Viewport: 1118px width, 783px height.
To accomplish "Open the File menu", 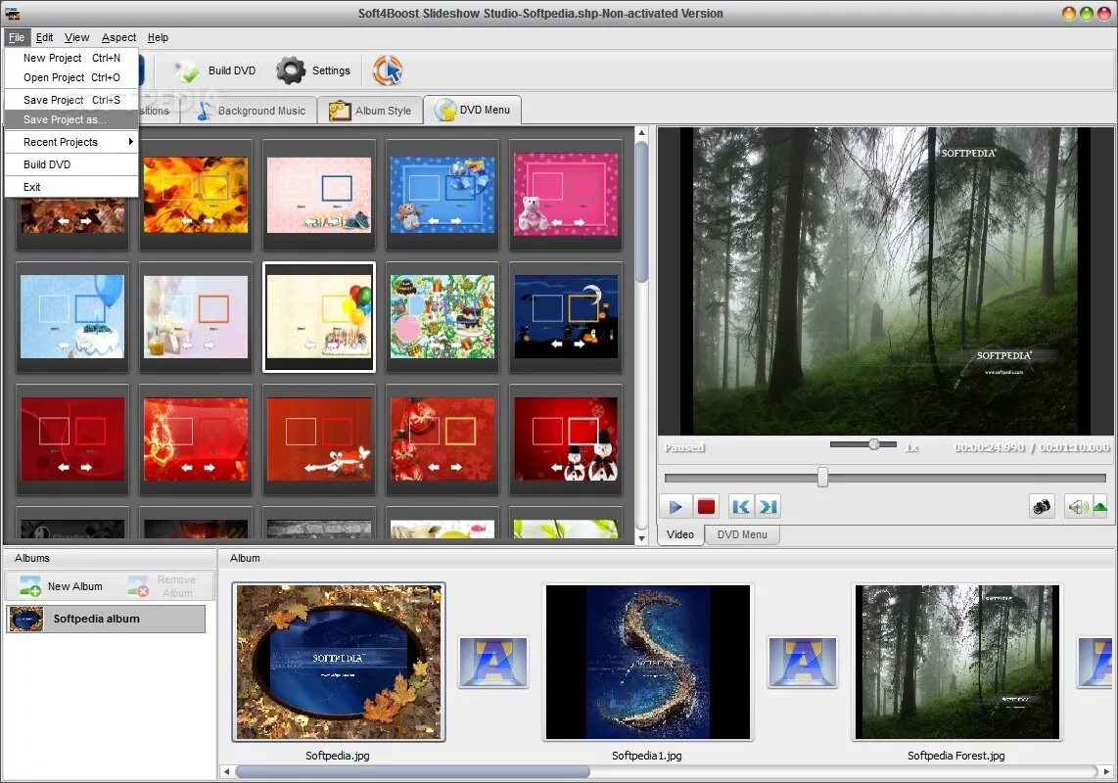I will (17, 38).
